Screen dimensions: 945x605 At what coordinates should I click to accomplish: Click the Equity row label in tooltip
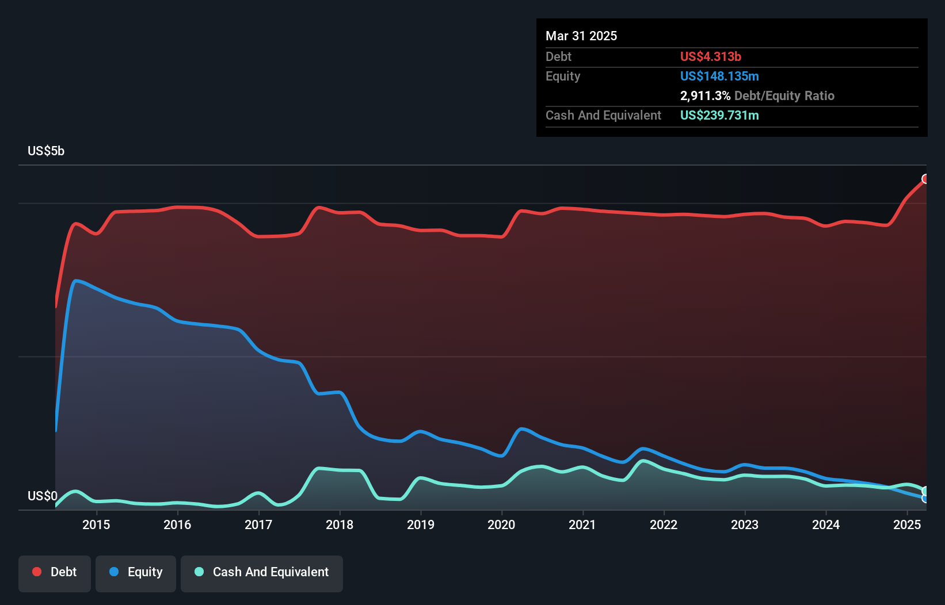(563, 76)
